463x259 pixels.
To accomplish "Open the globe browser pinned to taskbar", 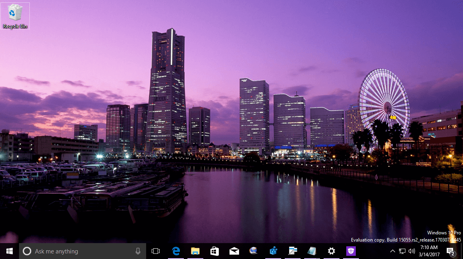I will tap(253, 251).
